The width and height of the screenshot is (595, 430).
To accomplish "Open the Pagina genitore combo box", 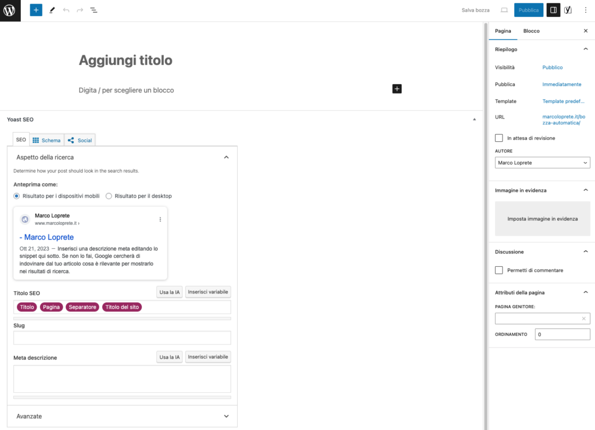I will click(x=542, y=318).
